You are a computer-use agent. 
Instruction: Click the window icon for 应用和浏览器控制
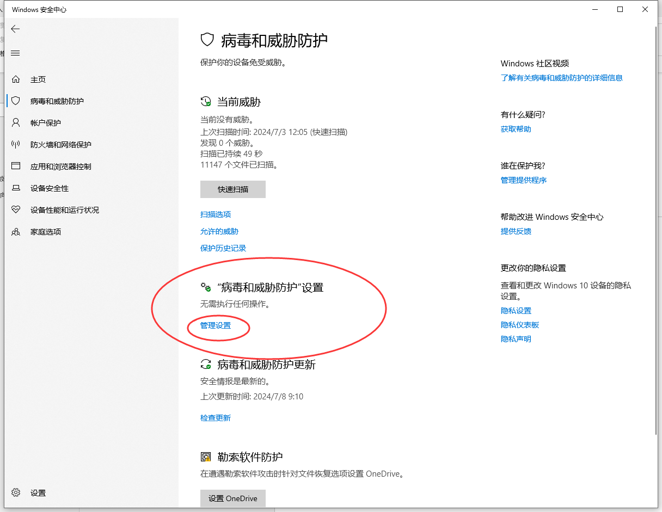(16, 166)
